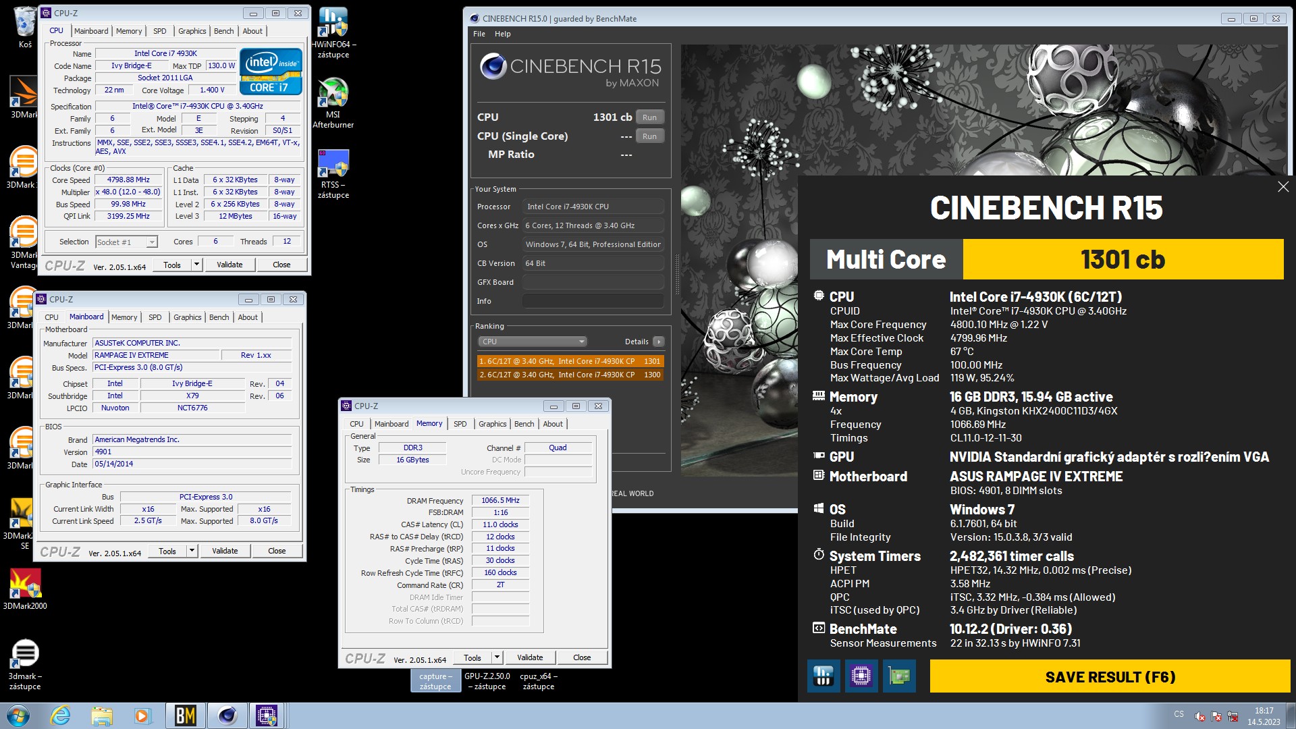Viewport: 1296px width, 729px height.
Task: Open the Socket #1 selection dropdown
Action: click(x=126, y=242)
